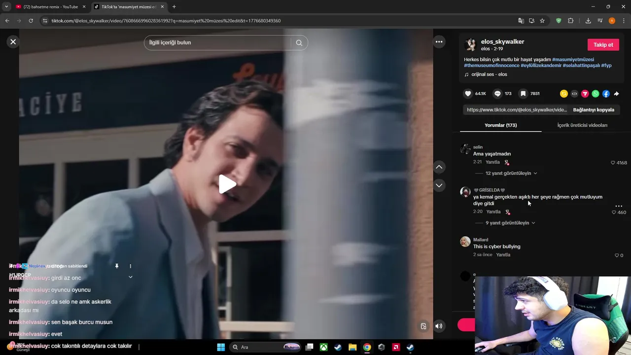Open a new browser tab
The image size is (631, 355).
tap(174, 7)
